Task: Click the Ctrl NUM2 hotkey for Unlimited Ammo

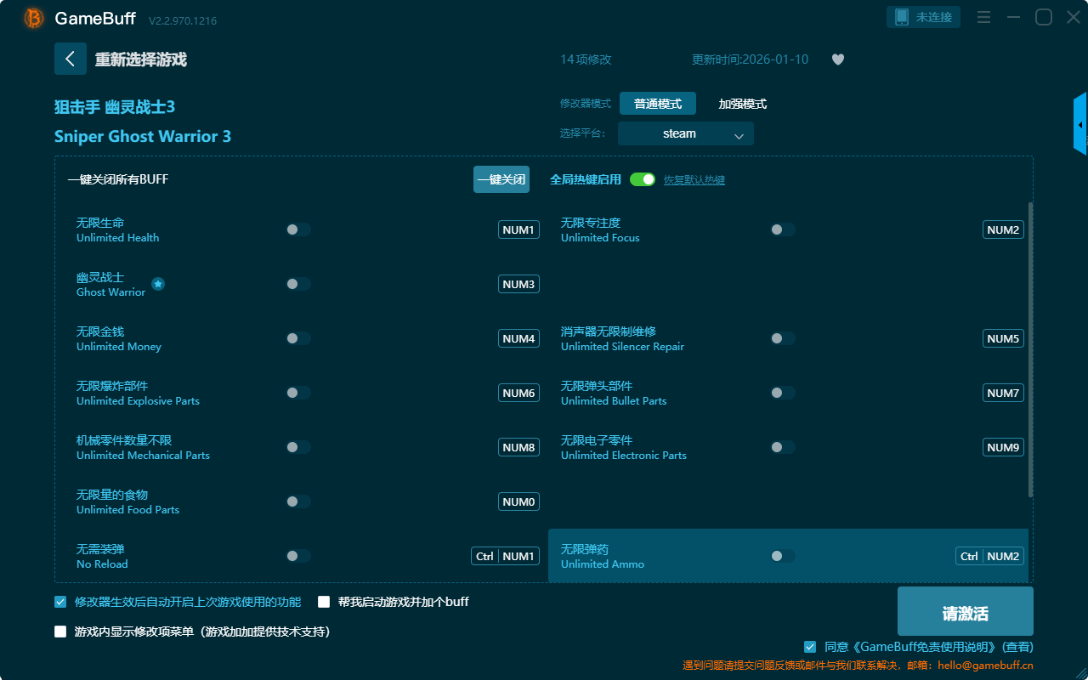Action: [989, 556]
